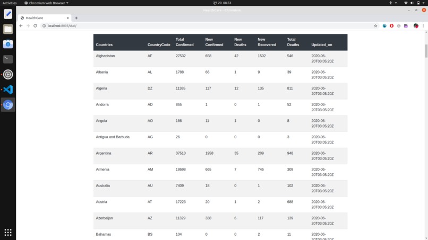Click the grey circular extension icon
Screen dimensions: 428x240
pyautogui.click(x=398, y=25)
